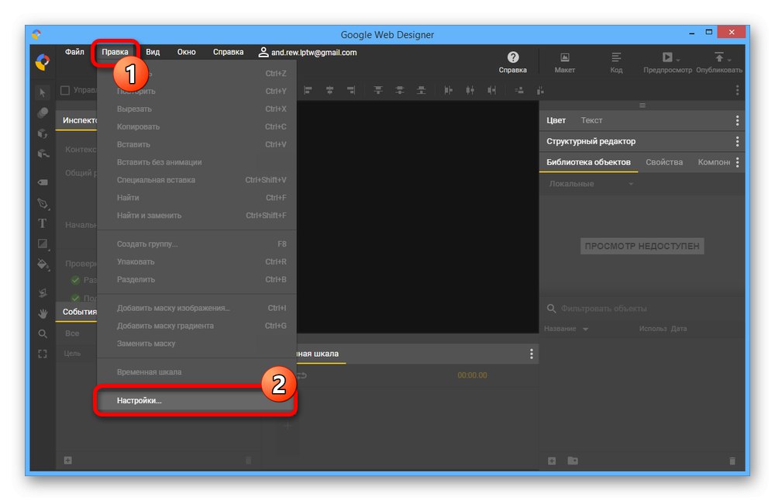Switch to Макет design view
775x501 pixels.
tap(564, 62)
